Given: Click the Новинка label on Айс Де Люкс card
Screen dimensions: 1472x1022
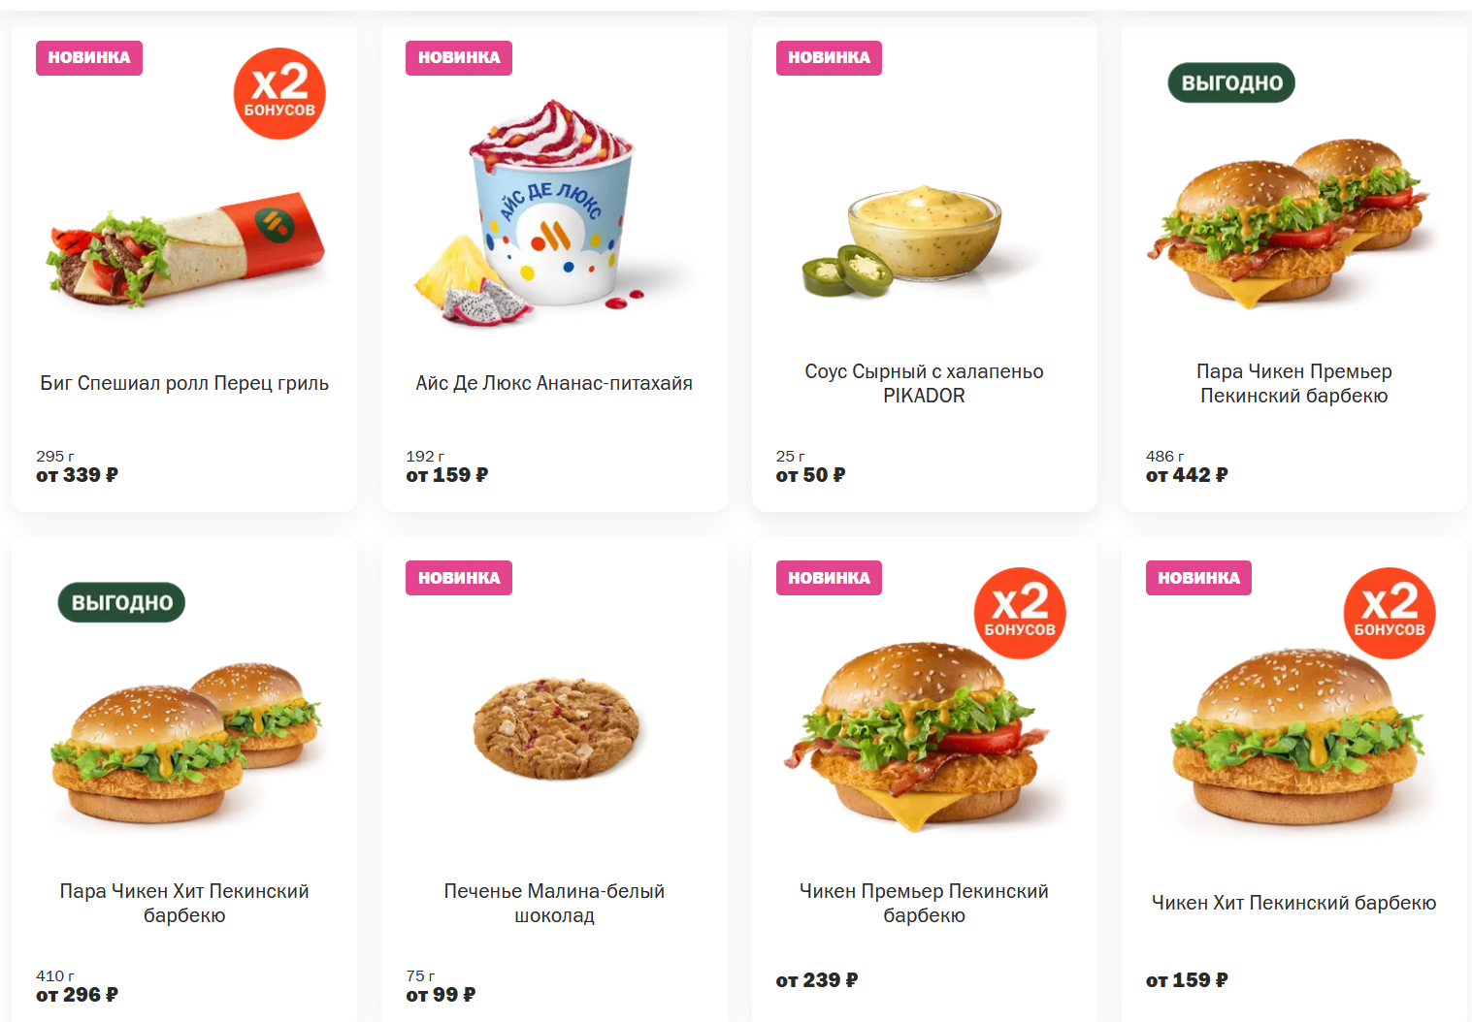Looking at the screenshot, I should pyautogui.click(x=459, y=58).
